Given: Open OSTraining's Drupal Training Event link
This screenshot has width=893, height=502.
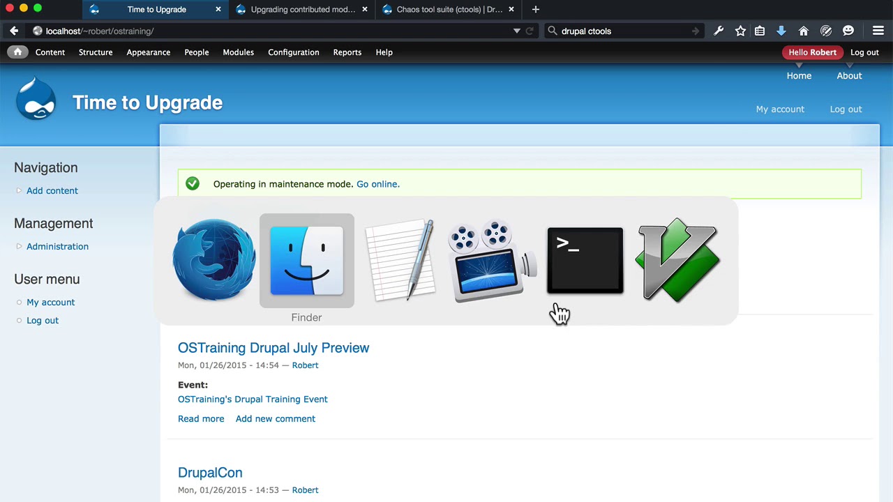Looking at the screenshot, I should pyautogui.click(x=253, y=399).
